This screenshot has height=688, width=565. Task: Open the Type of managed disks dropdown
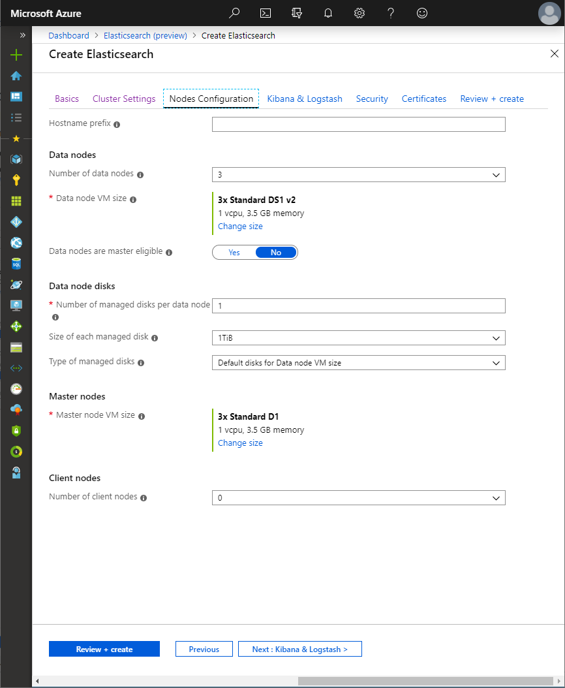[x=358, y=362]
